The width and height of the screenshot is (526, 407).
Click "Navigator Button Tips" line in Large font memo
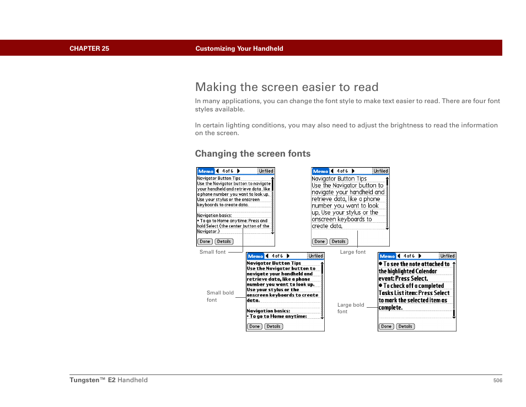click(x=339, y=179)
